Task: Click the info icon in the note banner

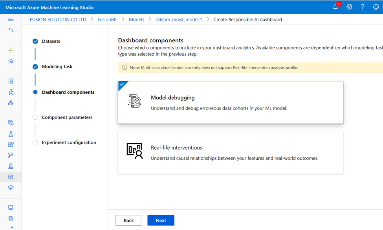Action: [x=125, y=68]
